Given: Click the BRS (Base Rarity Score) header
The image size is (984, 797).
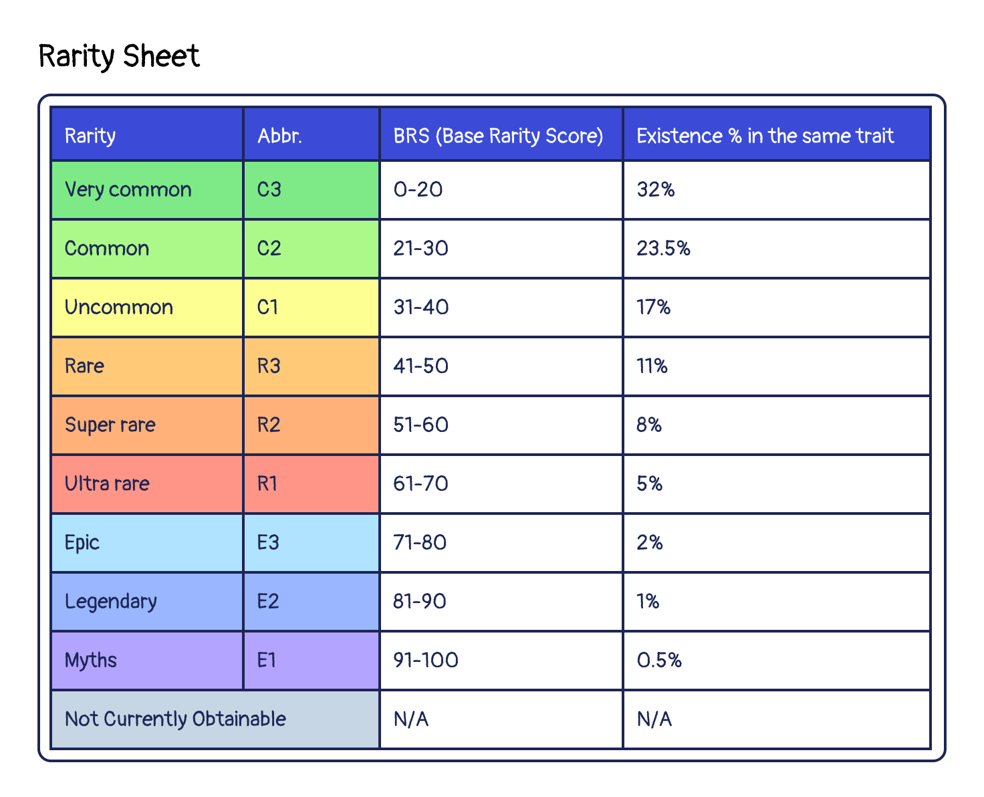Looking at the screenshot, I should click(x=501, y=134).
